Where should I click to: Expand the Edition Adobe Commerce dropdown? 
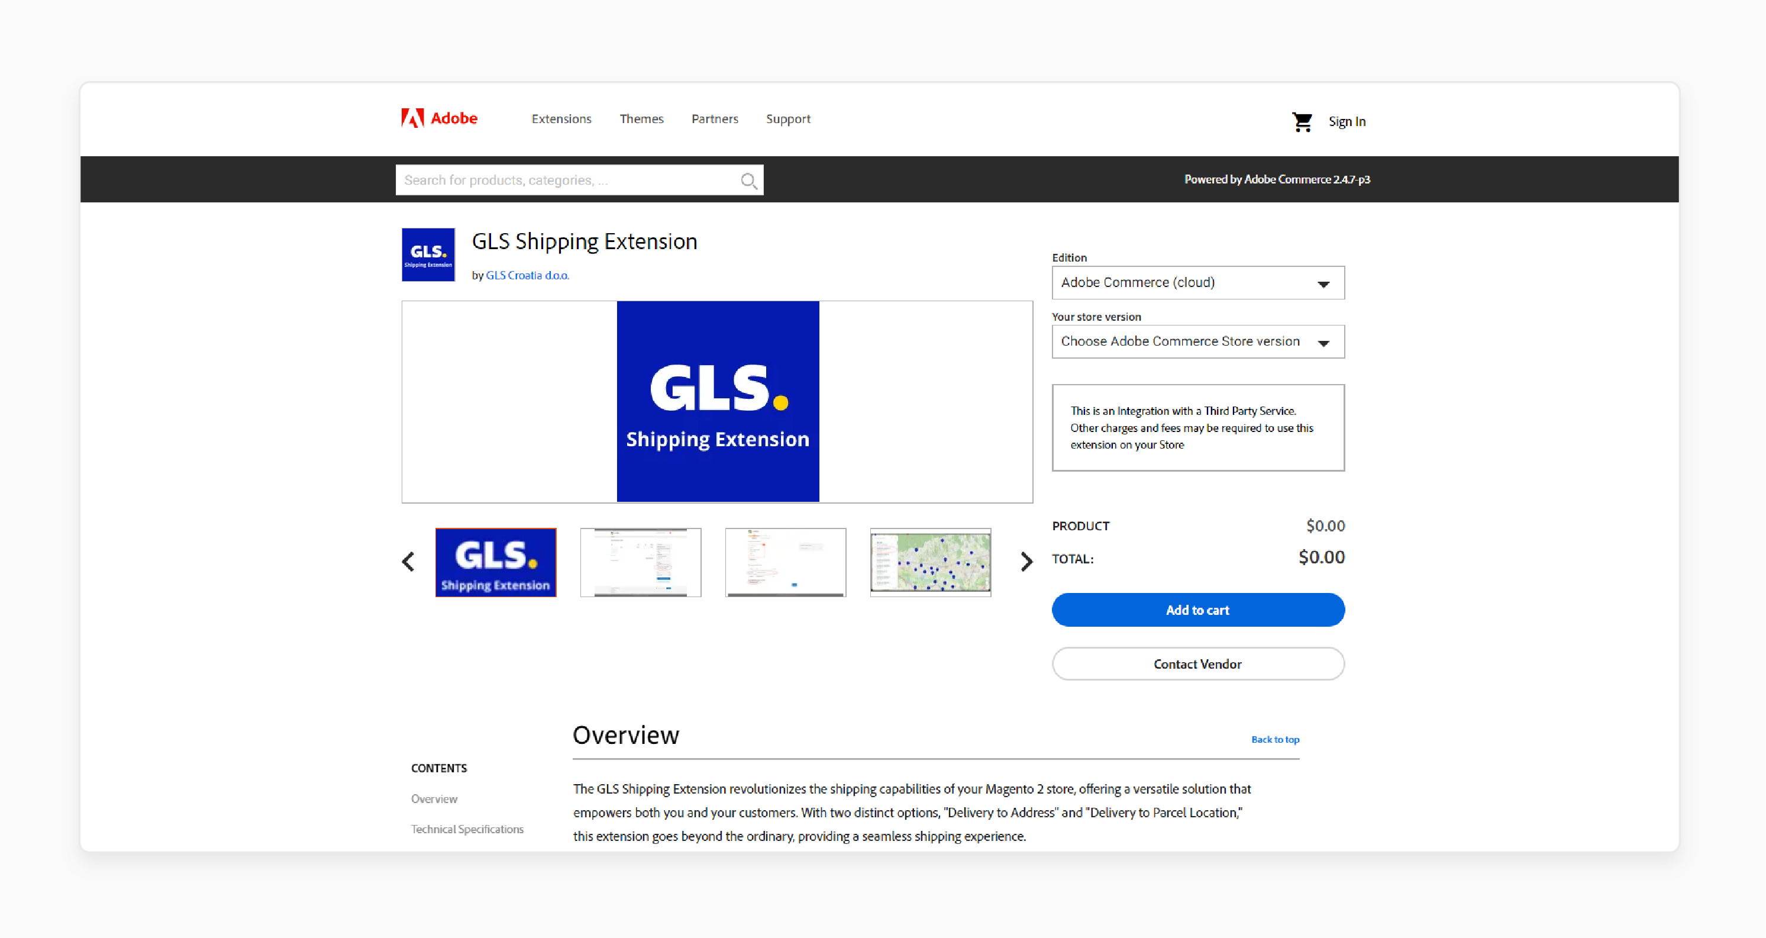[1197, 282]
